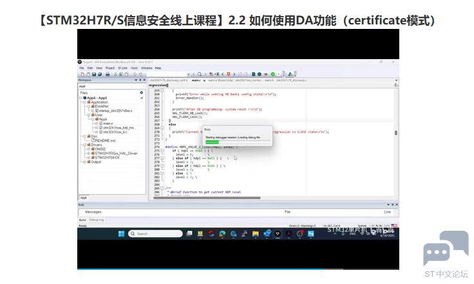Viewport: 474px width, 284px height.
Task: Click the green debugger loading progress bar
Action: pyautogui.click(x=213, y=142)
